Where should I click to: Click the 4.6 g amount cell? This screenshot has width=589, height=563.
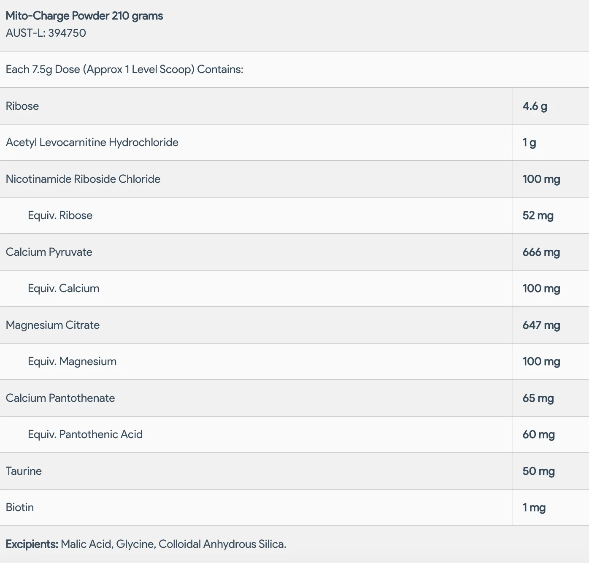tap(551, 106)
